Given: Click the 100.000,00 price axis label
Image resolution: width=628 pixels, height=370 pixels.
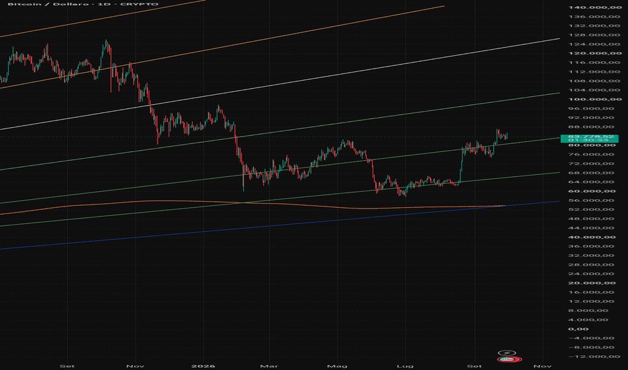Looking at the screenshot, I should tap(595, 99).
